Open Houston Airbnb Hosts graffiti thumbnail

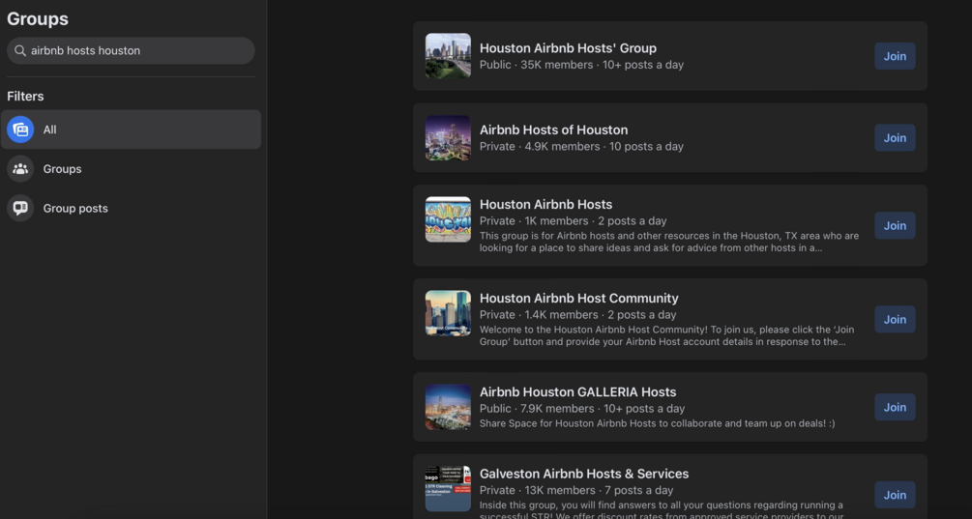[448, 219]
